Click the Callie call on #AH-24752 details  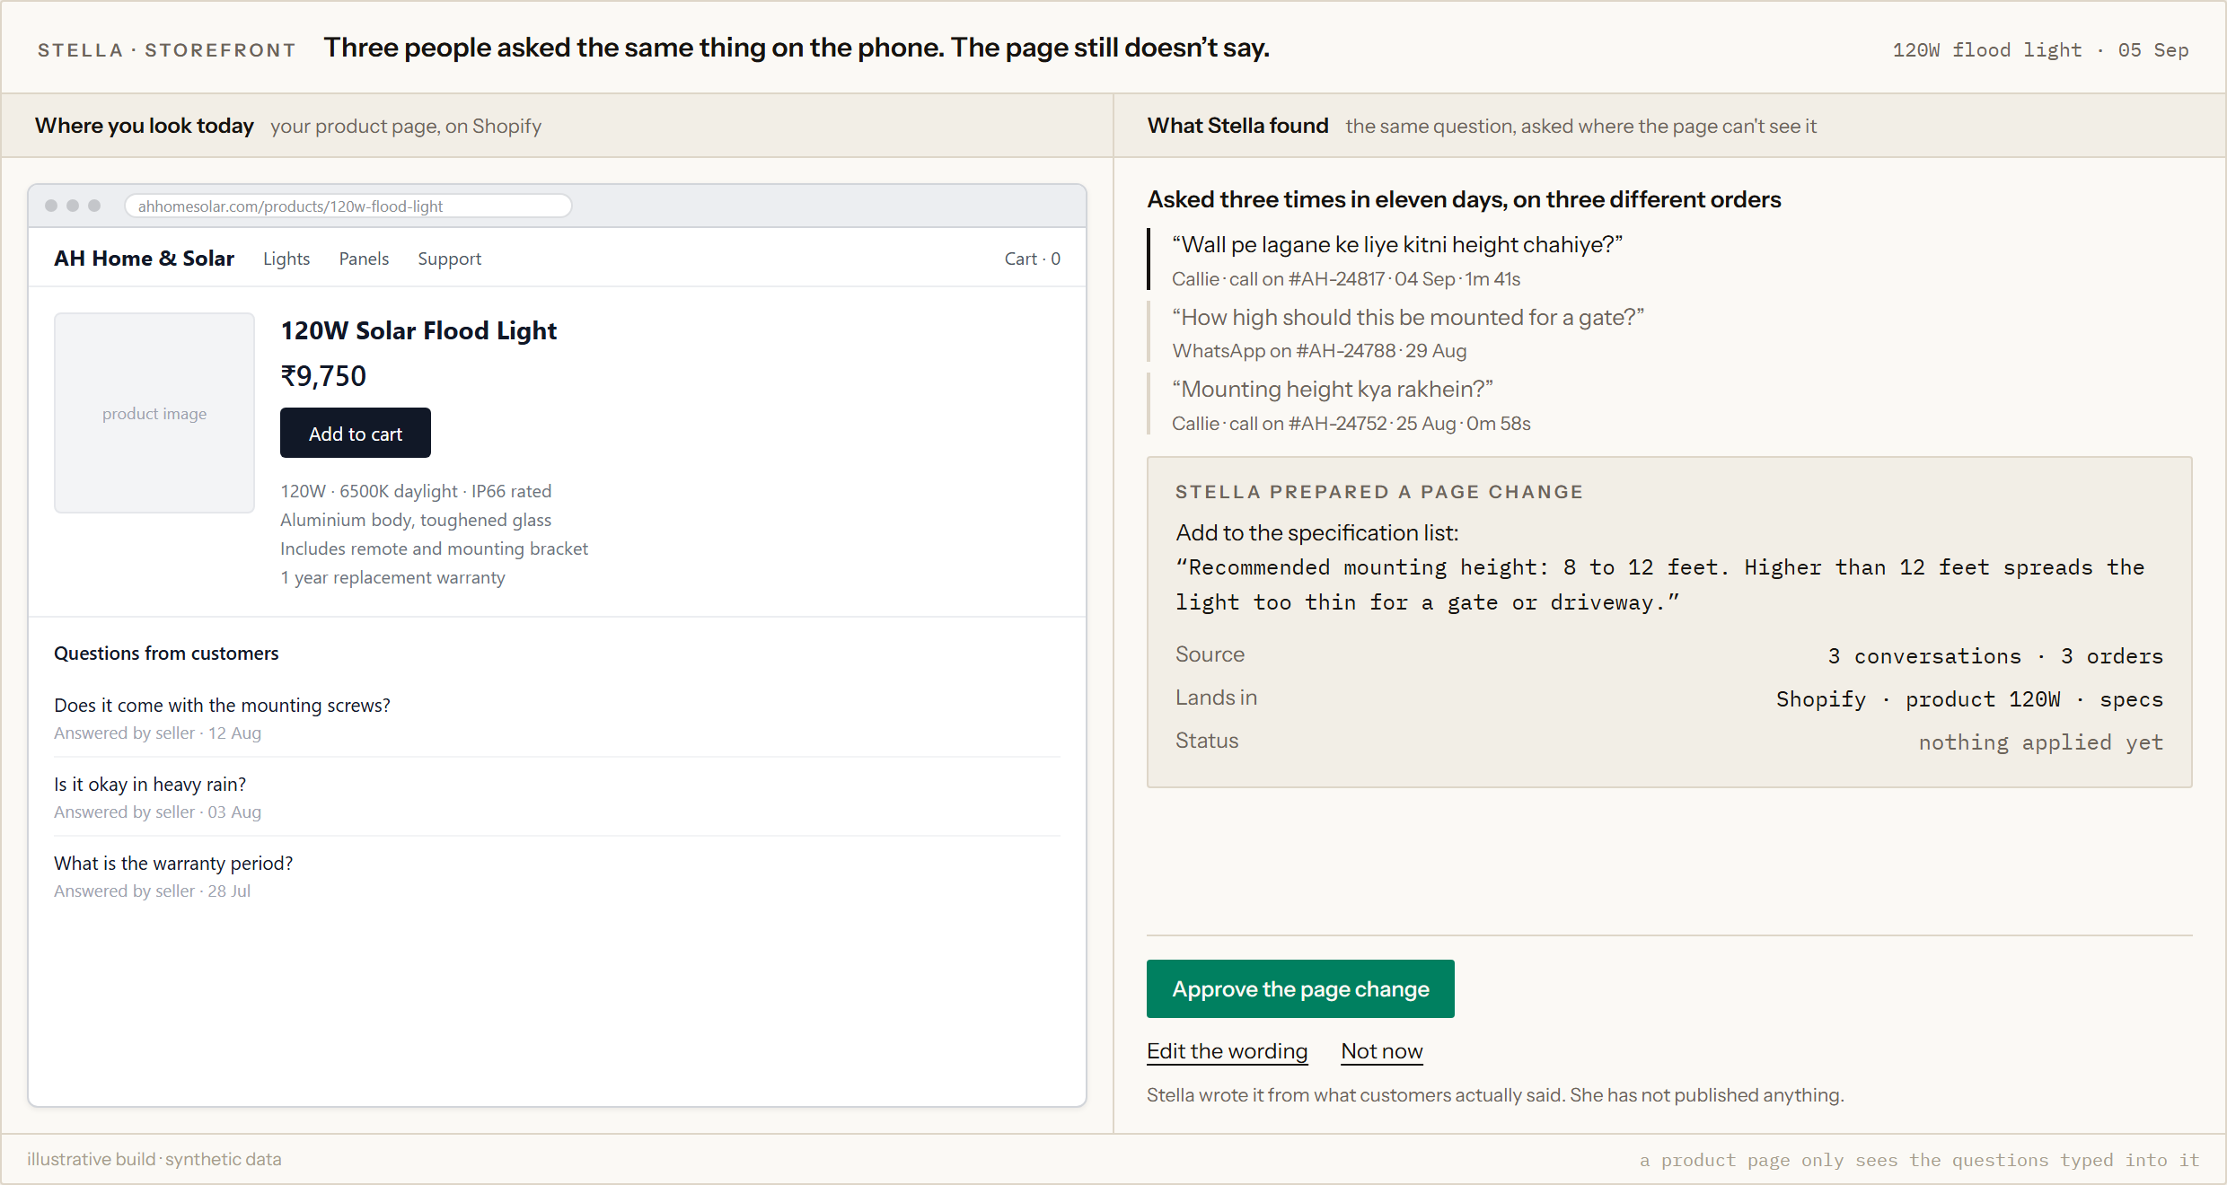tap(1351, 424)
